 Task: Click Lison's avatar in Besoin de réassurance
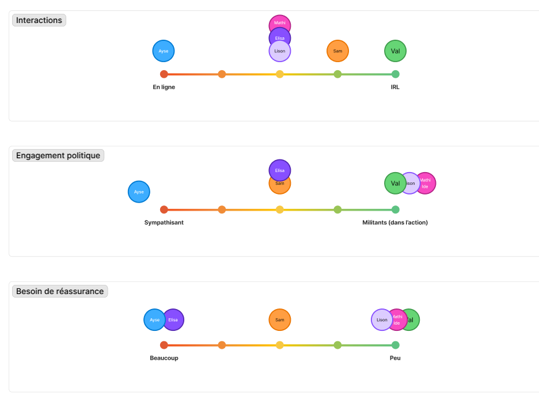380,320
